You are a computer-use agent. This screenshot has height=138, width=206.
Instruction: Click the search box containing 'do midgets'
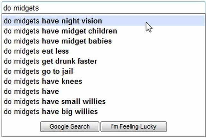pos(103,8)
